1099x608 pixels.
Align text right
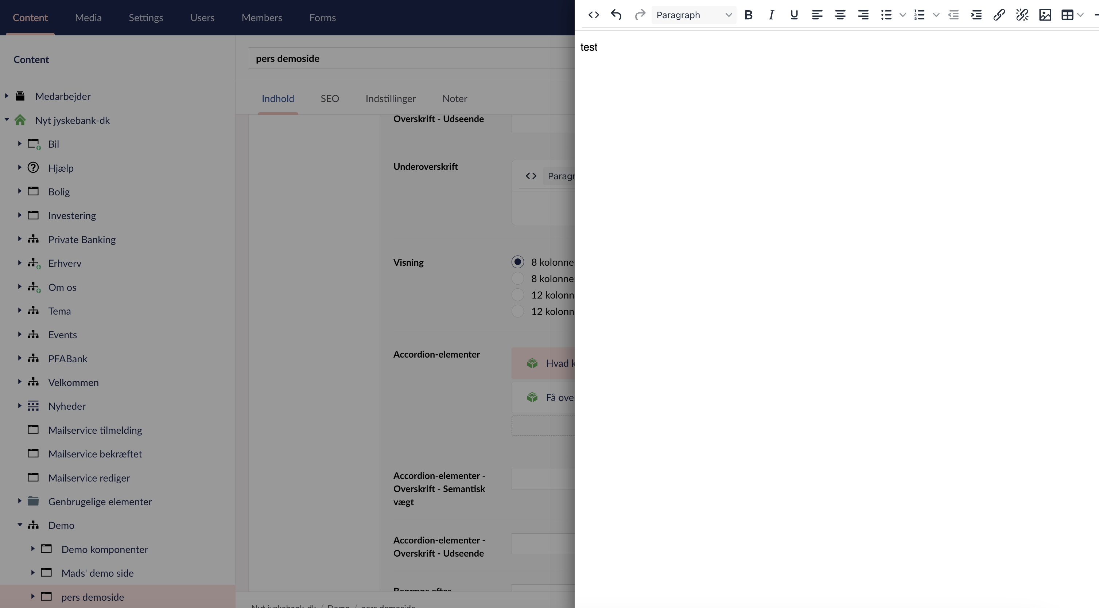click(x=863, y=15)
